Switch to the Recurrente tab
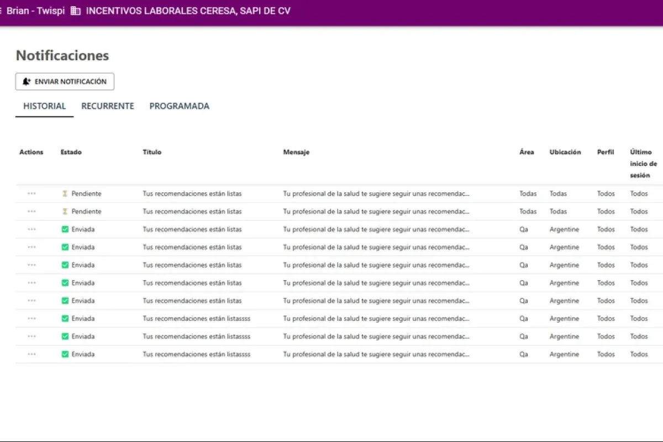This screenshot has width=663, height=442. coord(108,106)
